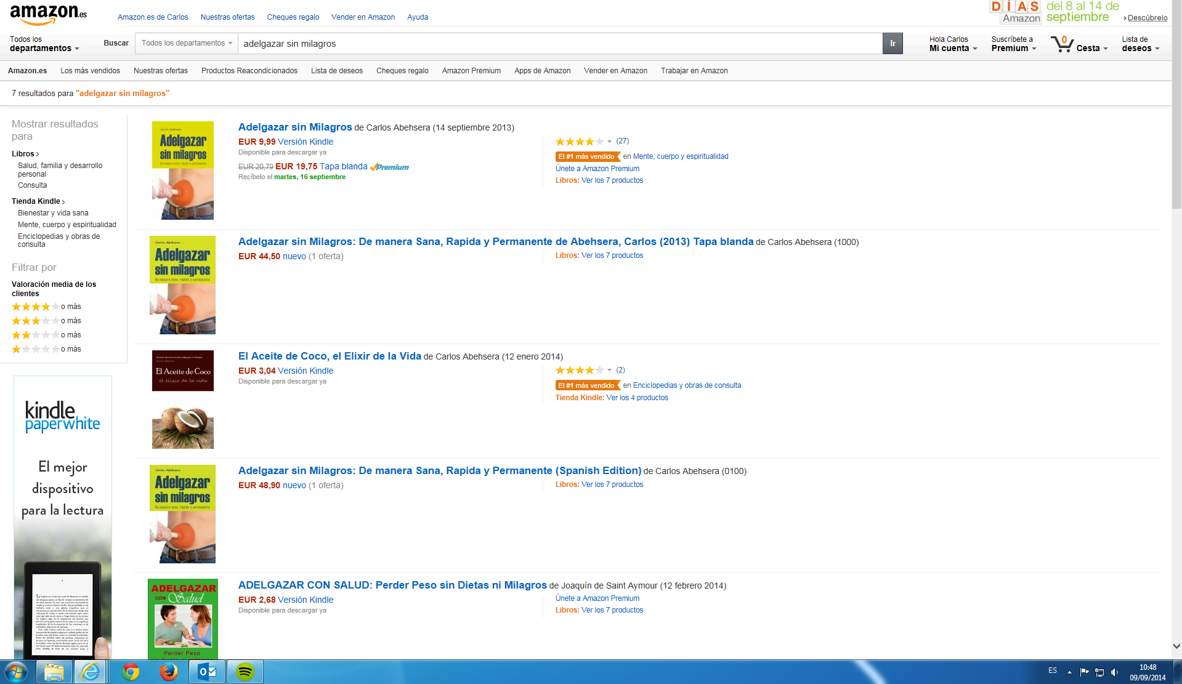The height and width of the screenshot is (684, 1182).
Task: Open Mi cuenta dropdown
Action: click(x=953, y=44)
